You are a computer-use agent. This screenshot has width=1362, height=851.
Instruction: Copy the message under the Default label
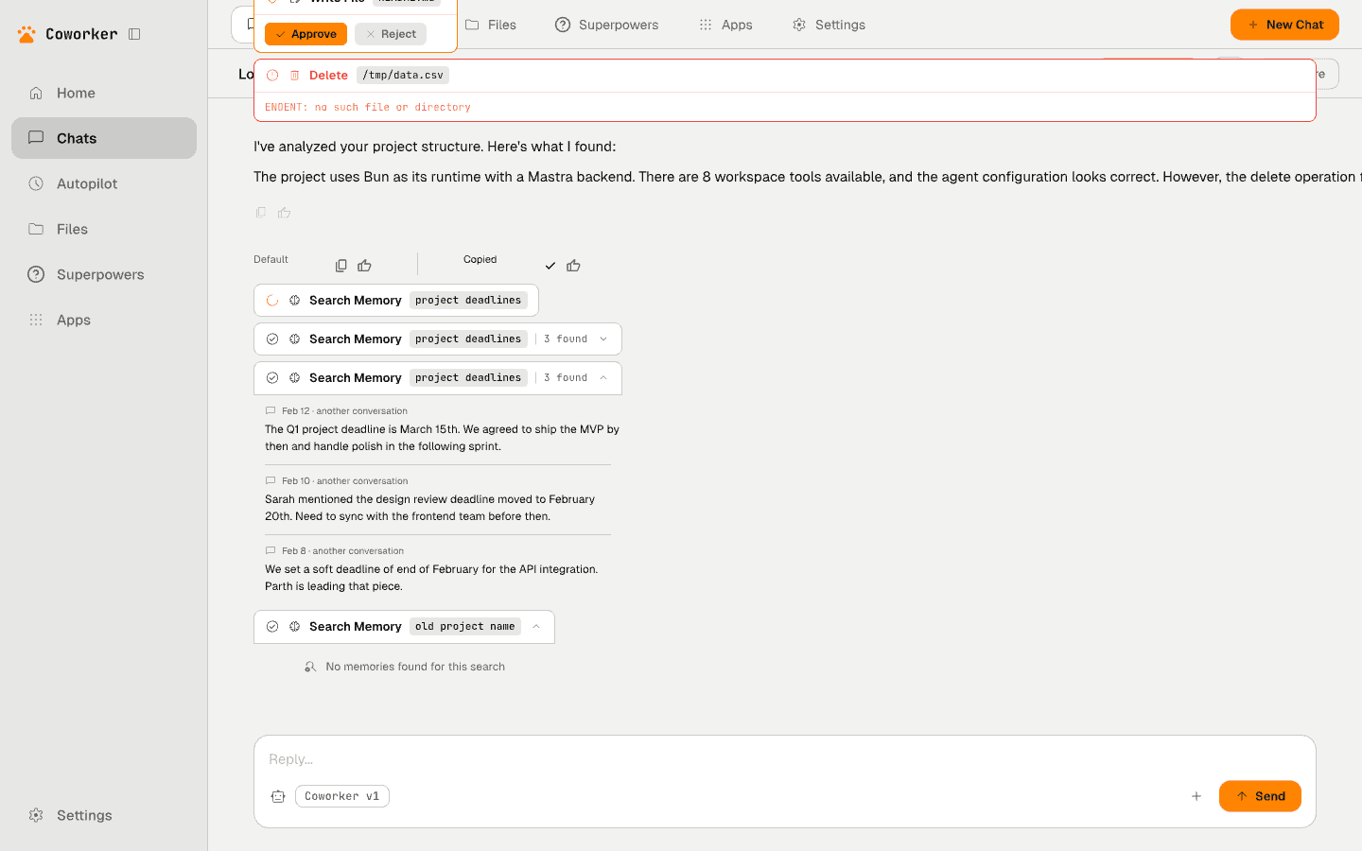(x=341, y=266)
